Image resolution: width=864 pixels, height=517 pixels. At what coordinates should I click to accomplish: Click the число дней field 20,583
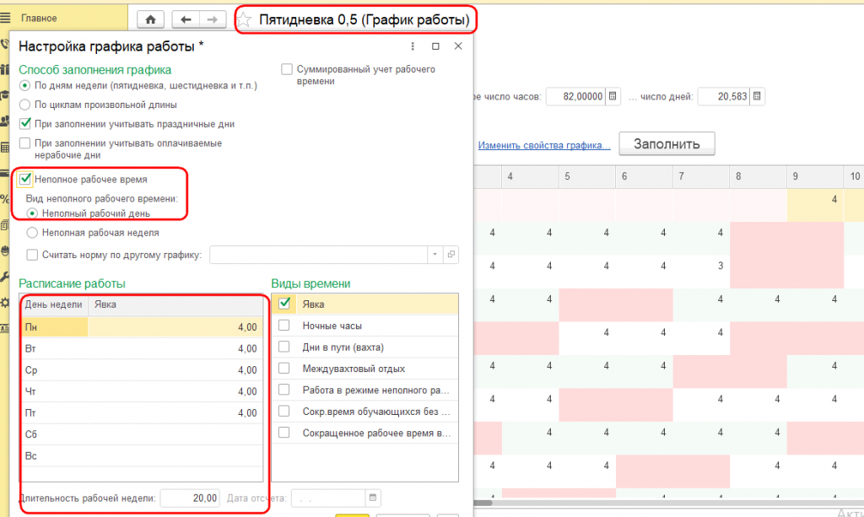[x=724, y=96]
